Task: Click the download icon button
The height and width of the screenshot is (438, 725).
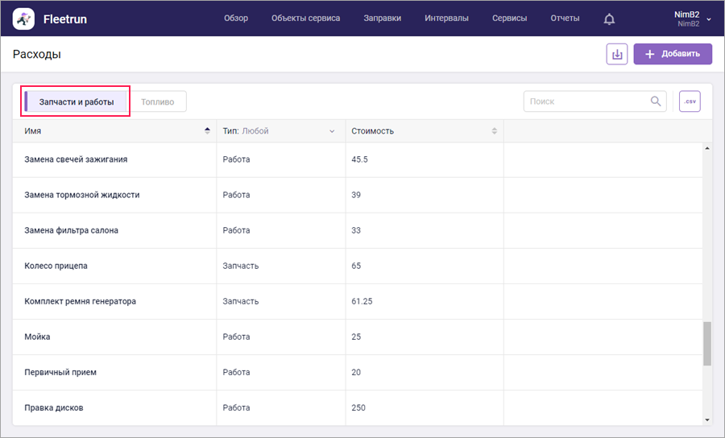Action: point(617,54)
